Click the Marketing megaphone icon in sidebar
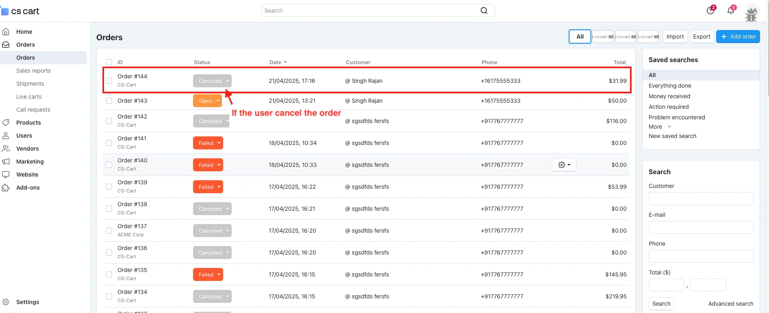This screenshot has width=769, height=313. (6, 162)
